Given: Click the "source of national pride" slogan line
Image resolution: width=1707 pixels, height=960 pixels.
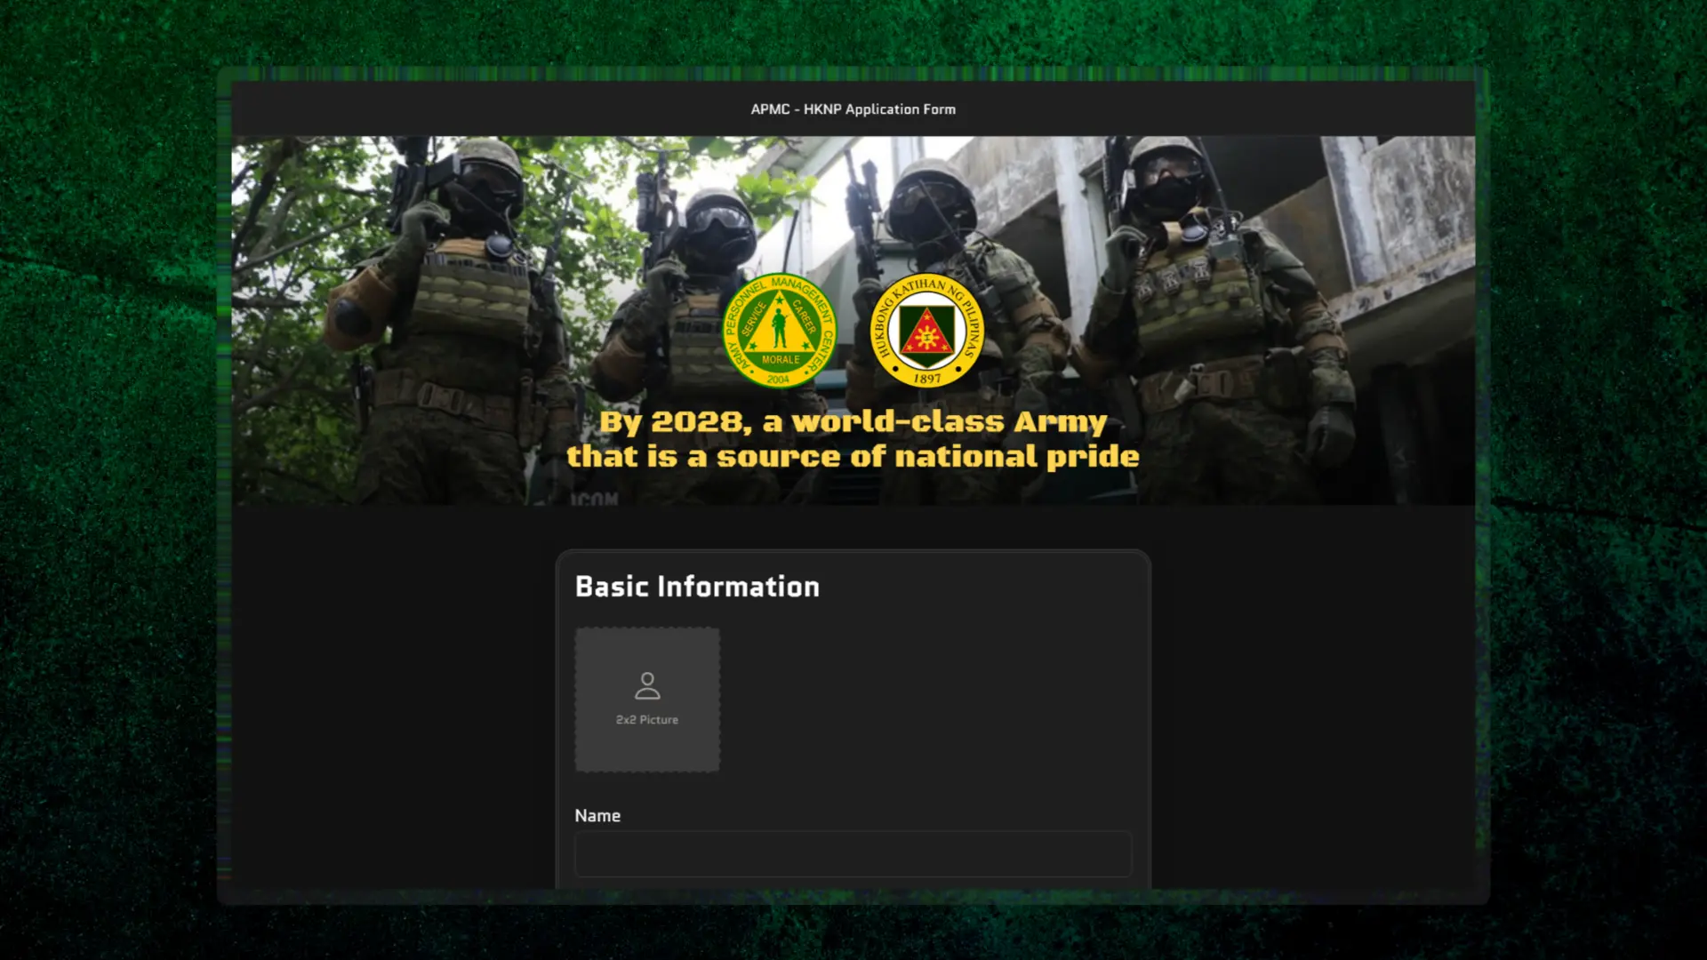Looking at the screenshot, I should point(927,457).
